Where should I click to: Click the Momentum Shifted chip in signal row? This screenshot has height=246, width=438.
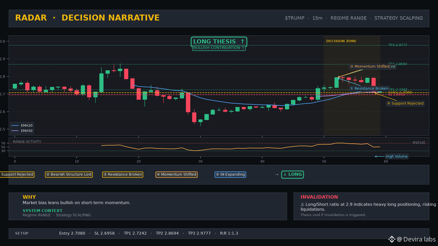coord(177,174)
